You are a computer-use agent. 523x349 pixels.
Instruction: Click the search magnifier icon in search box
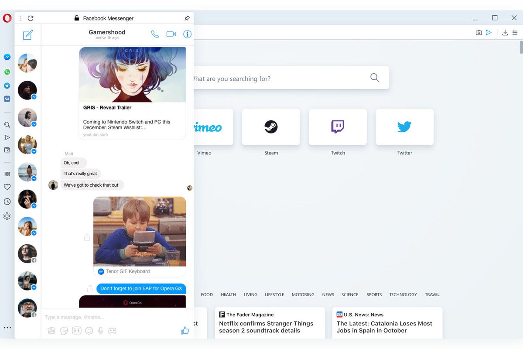(375, 78)
